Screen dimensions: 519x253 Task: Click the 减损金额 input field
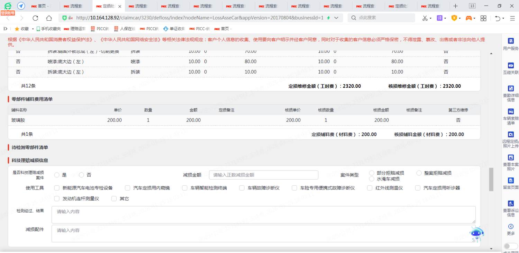263,175
